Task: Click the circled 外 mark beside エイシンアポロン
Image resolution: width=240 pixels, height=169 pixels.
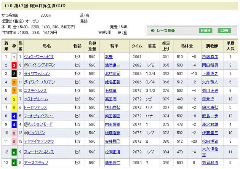Action: (x=26, y=65)
